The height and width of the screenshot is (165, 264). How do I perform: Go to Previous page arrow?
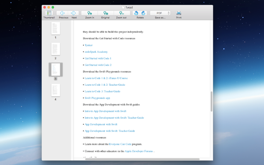62,13
